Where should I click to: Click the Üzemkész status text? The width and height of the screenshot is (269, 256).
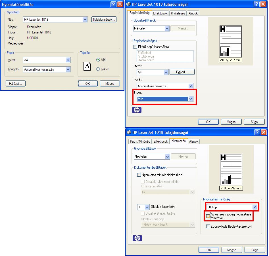(34, 27)
